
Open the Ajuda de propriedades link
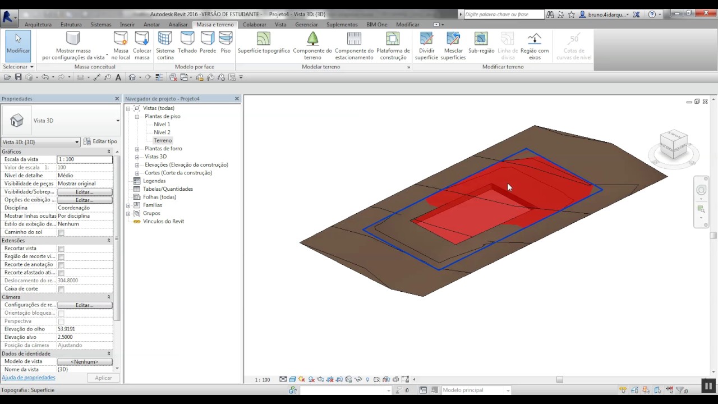tap(28, 378)
